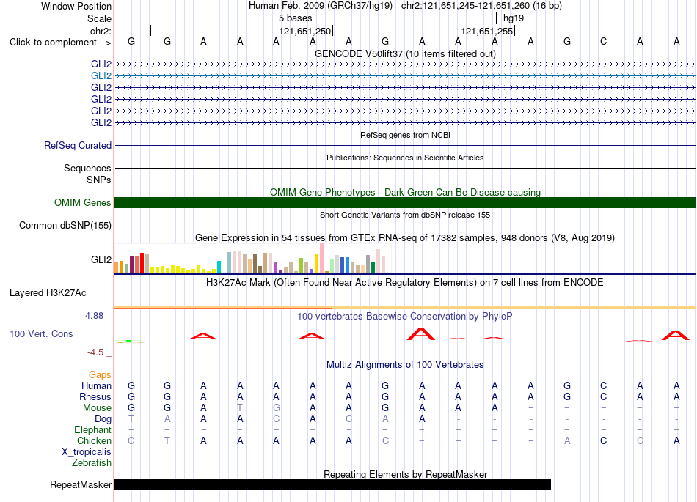
Task: Open the 'Layered H3K27Ac' track label
Action: pyautogui.click(x=48, y=293)
